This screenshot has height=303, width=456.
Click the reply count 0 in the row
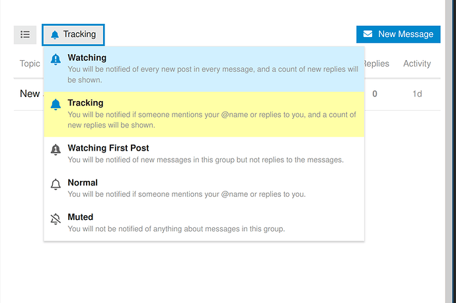(375, 94)
